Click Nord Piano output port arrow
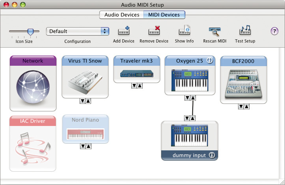 coord(83,146)
